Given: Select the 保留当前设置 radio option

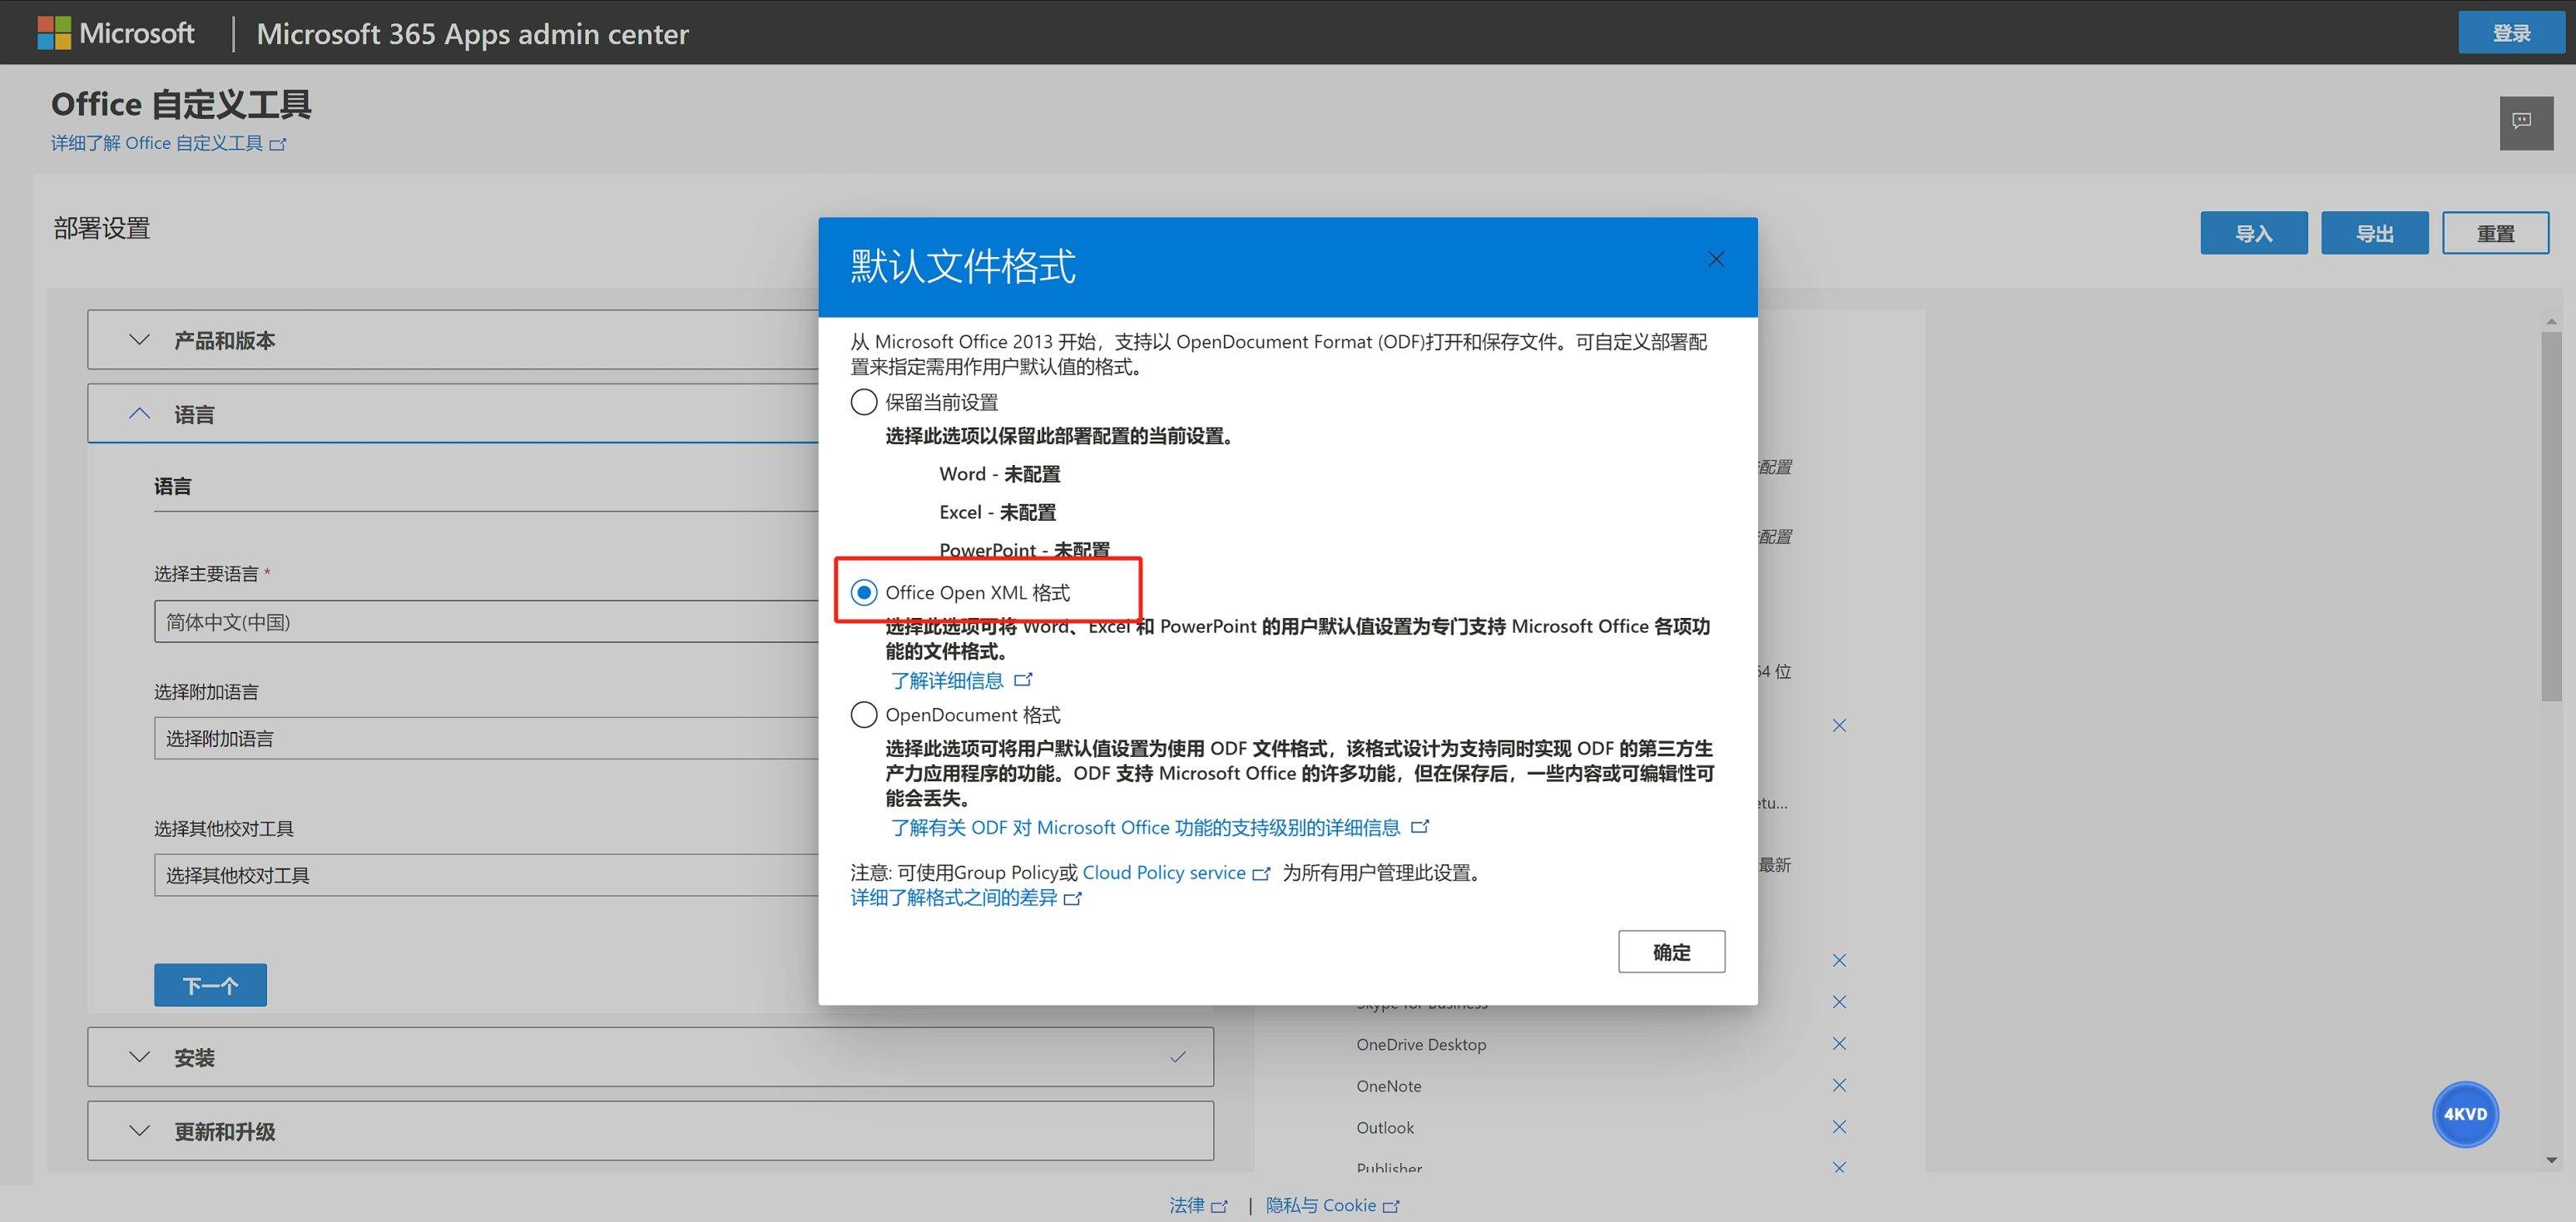Looking at the screenshot, I should 864,402.
